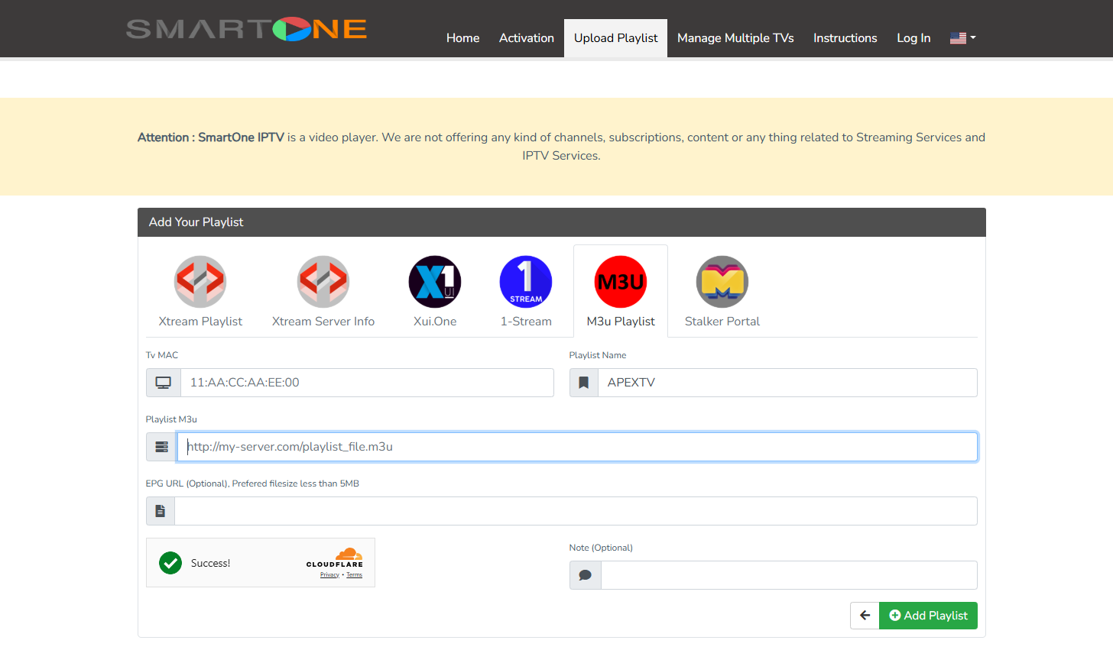Click the Log In link

tap(913, 38)
